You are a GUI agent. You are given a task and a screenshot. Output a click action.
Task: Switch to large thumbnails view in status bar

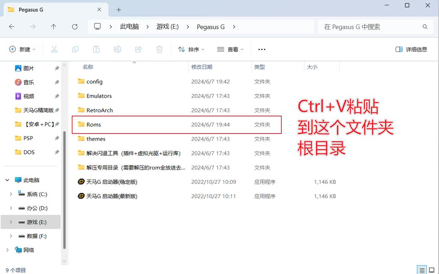[x=432, y=269]
